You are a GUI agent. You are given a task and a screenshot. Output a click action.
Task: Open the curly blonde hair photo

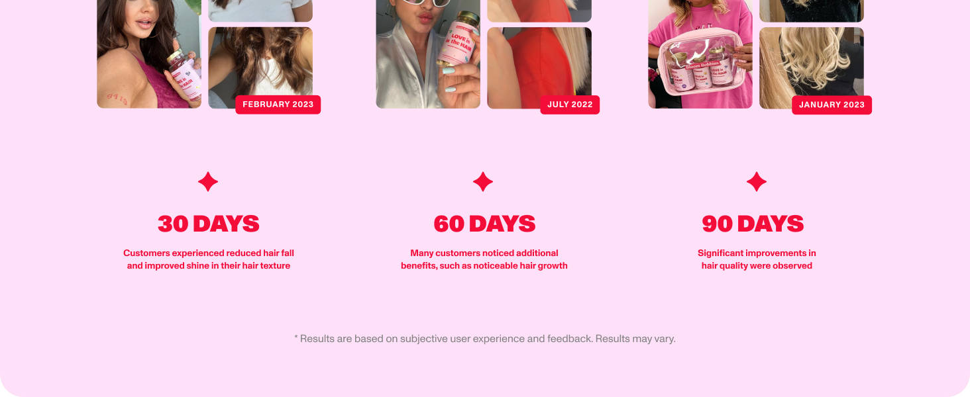tap(812, 67)
